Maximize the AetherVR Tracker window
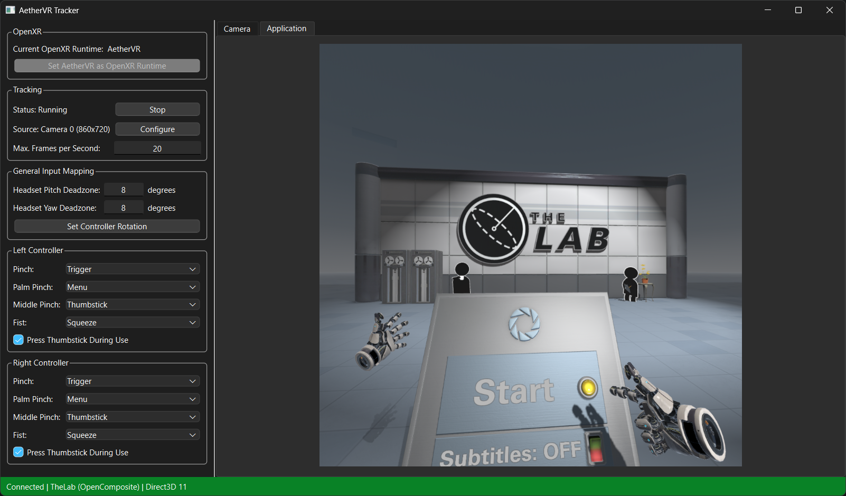The width and height of the screenshot is (846, 496). [798, 10]
